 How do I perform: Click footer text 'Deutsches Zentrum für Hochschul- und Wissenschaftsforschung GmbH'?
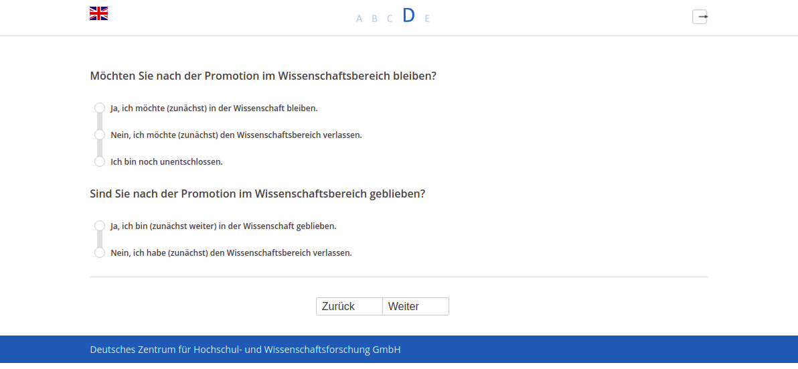245,350
